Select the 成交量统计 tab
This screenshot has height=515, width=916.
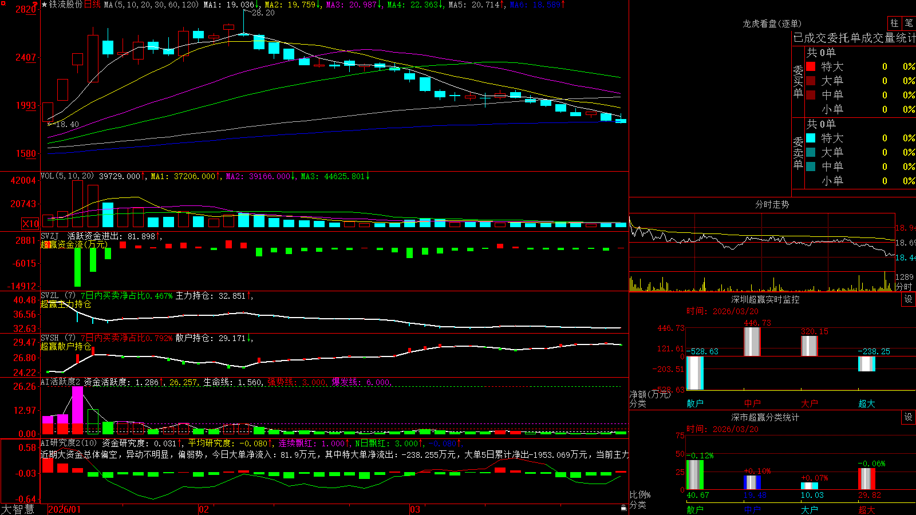point(889,38)
